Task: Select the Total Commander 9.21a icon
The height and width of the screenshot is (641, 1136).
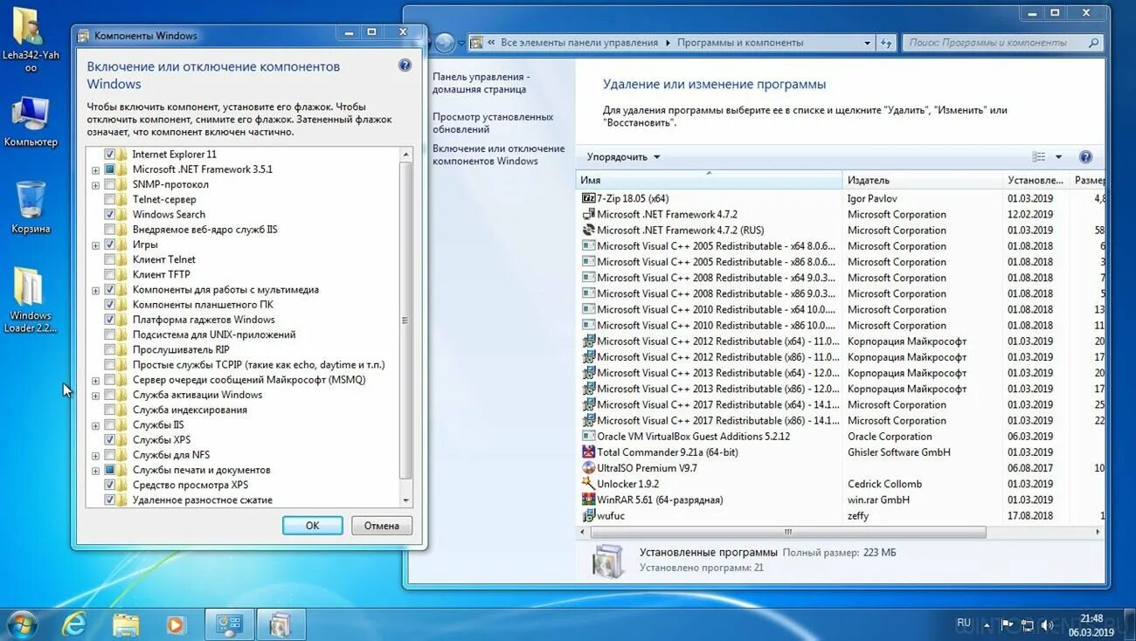Action: 588,452
